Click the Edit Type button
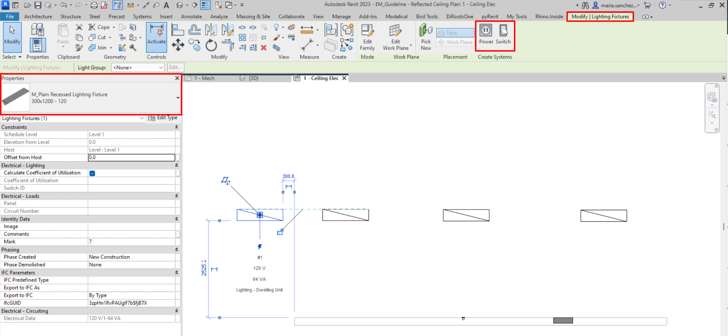Viewport: 728px width, 336px height. pyautogui.click(x=163, y=118)
